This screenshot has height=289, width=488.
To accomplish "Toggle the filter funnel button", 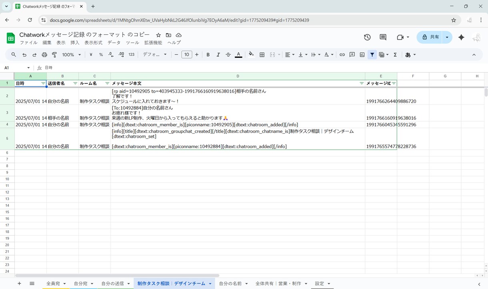I will click(x=372, y=55).
